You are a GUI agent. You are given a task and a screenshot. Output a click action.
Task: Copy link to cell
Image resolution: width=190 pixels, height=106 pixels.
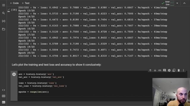point(160,70)
